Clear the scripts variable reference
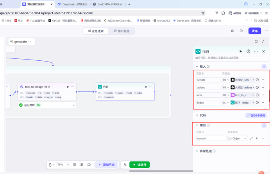270x174 pixels. 253,80
